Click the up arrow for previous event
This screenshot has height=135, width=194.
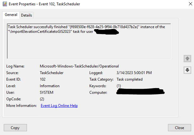click(x=187, y=58)
